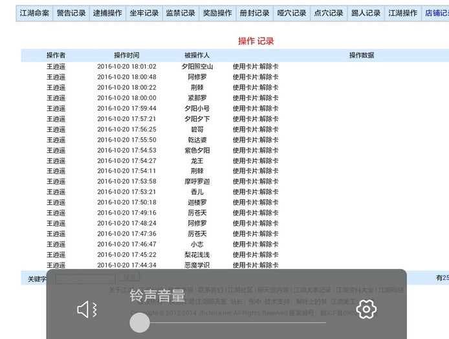Switch to 踢人记录 tab
Screen dimensions: 449x339
(366, 13)
